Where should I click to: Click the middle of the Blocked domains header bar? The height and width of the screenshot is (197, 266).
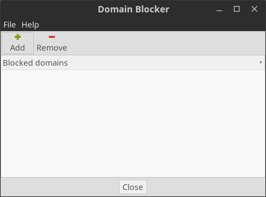[x=133, y=63]
